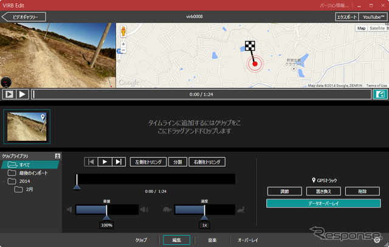Select the 2月 folder

(x=24, y=189)
